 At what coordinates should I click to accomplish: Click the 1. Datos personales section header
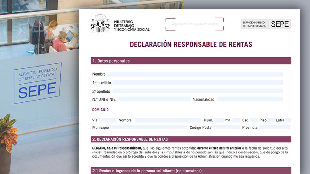(191, 61)
